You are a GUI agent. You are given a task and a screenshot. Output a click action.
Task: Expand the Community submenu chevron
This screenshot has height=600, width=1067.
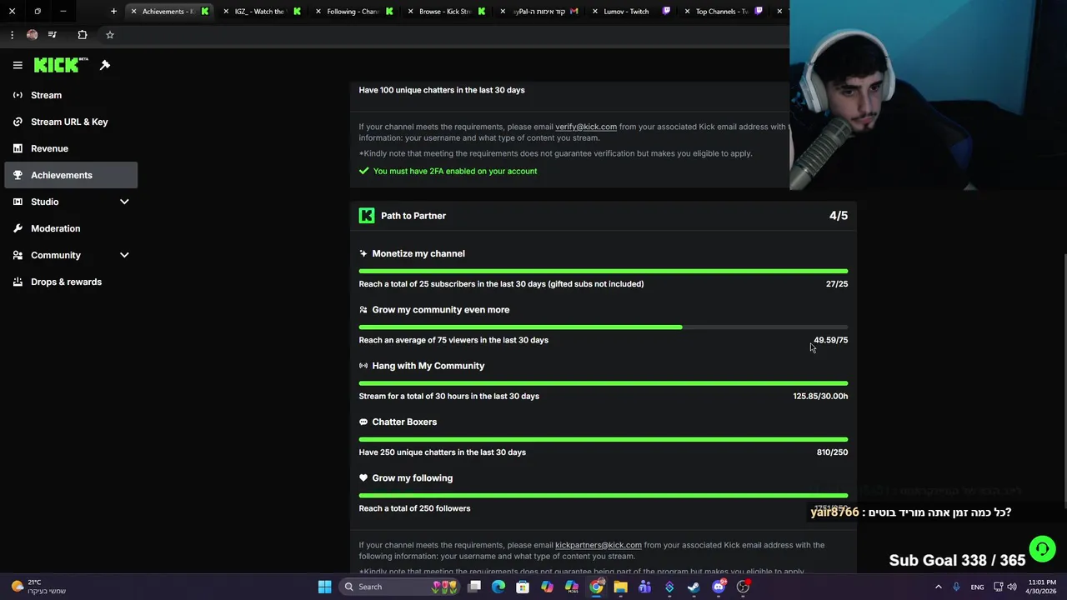click(x=124, y=255)
